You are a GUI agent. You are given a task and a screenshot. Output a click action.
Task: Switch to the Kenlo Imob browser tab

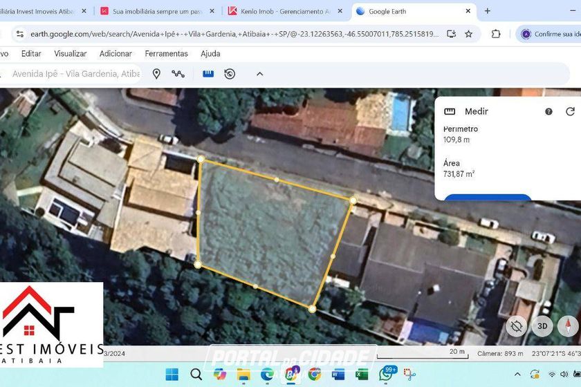pyautogui.click(x=285, y=12)
